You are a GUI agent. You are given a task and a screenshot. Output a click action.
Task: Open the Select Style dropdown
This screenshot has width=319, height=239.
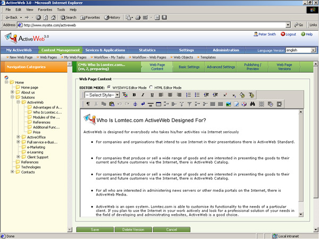tap(117, 95)
